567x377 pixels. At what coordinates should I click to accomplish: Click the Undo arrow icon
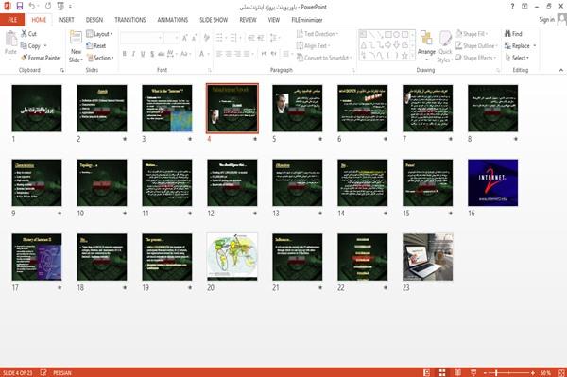pos(32,6)
